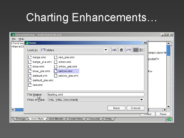Maximize the WebCharts3D window
The width and height of the screenshot is (184, 138).
(x=167, y=35)
